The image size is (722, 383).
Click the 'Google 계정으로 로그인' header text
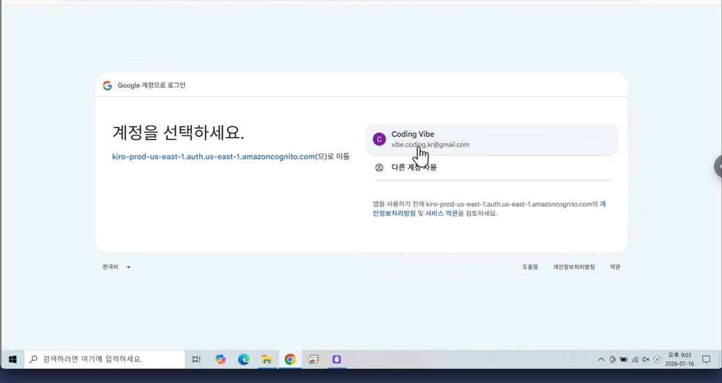[152, 85]
